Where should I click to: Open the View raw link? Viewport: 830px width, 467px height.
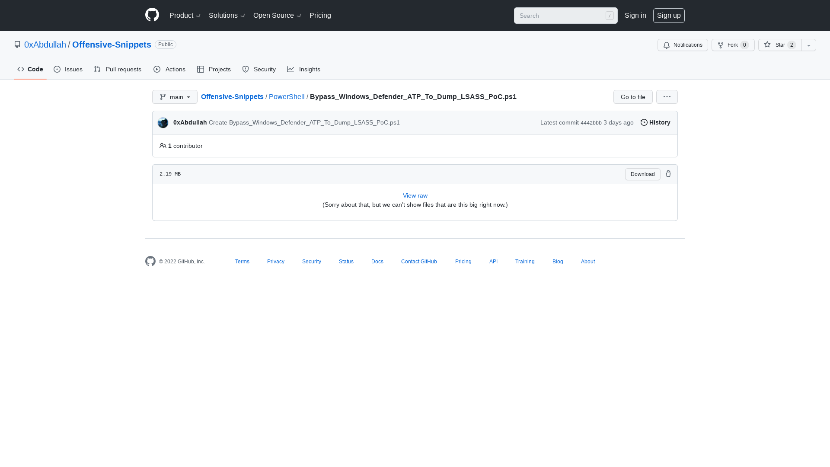[415, 195]
